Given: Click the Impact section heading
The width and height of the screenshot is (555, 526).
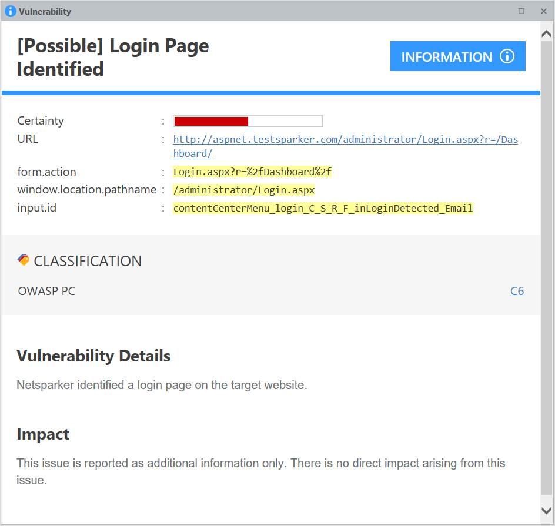Looking at the screenshot, I should 42,434.
